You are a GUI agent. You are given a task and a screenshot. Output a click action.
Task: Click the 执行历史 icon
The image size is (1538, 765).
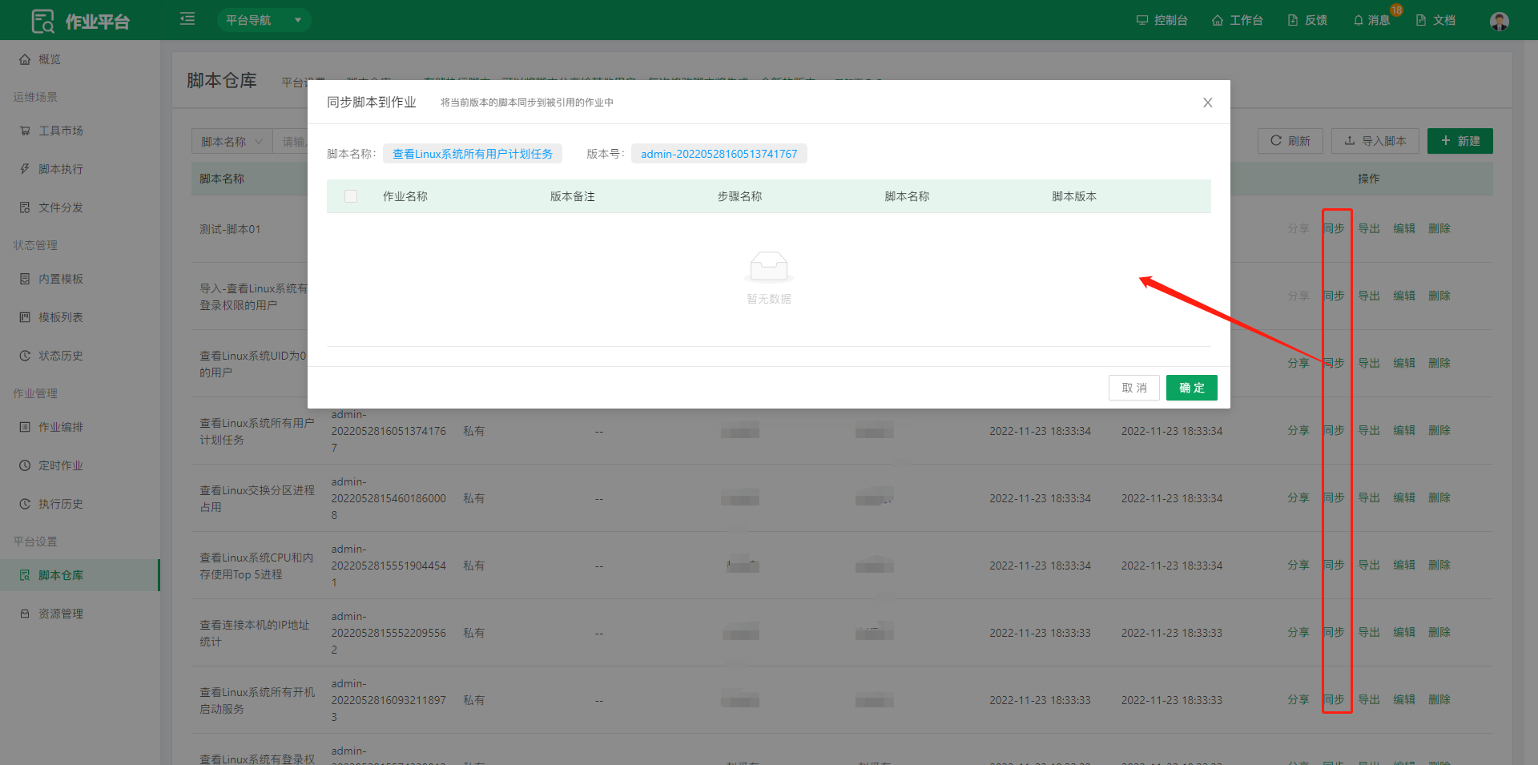coord(25,504)
